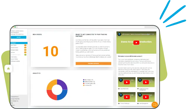Toggle Invoiced Orders legend entry
Viewport: 187px width, 109px height.
(89, 83)
